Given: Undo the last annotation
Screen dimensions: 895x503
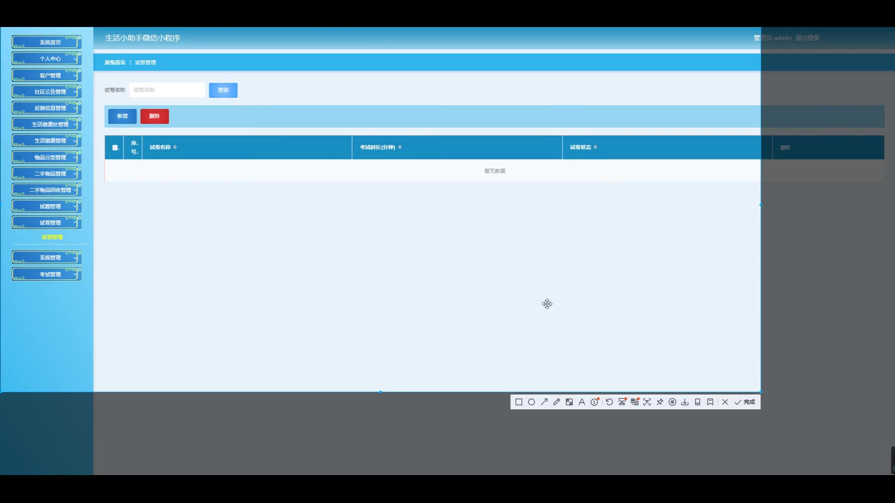Looking at the screenshot, I should click(609, 402).
